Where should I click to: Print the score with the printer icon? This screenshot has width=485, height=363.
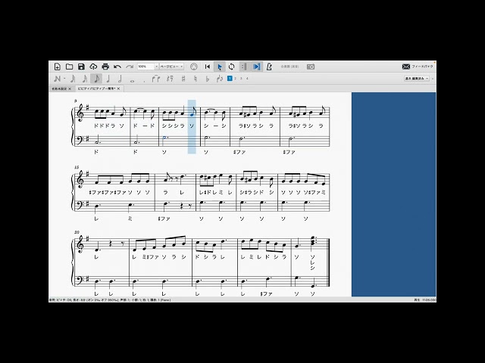tap(105, 67)
